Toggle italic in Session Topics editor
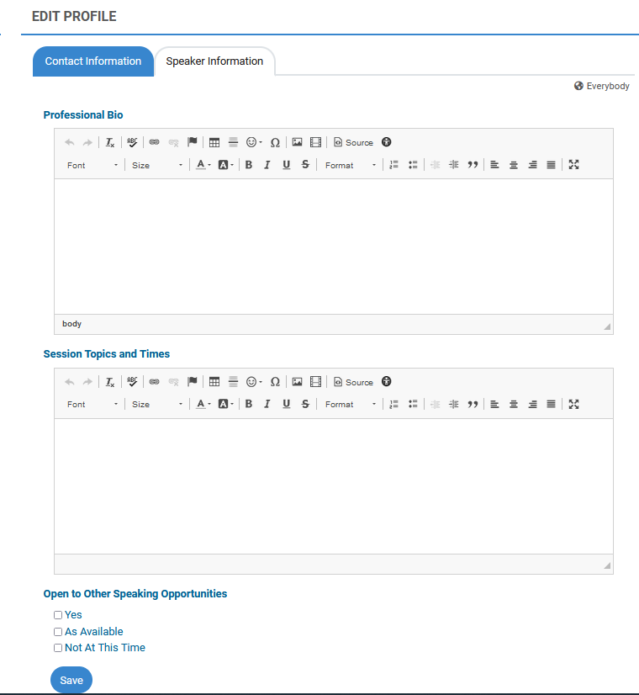639x695 pixels. (267, 405)
